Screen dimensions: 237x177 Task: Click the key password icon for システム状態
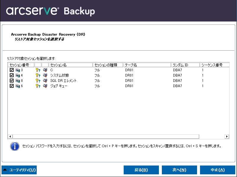38,75
